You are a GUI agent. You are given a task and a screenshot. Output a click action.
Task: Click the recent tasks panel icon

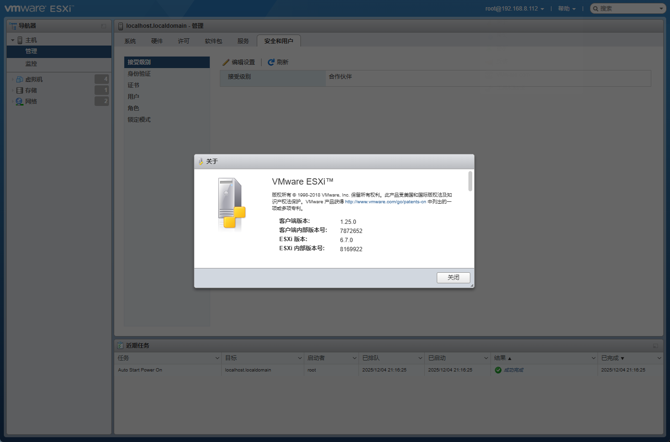[120, 345]
